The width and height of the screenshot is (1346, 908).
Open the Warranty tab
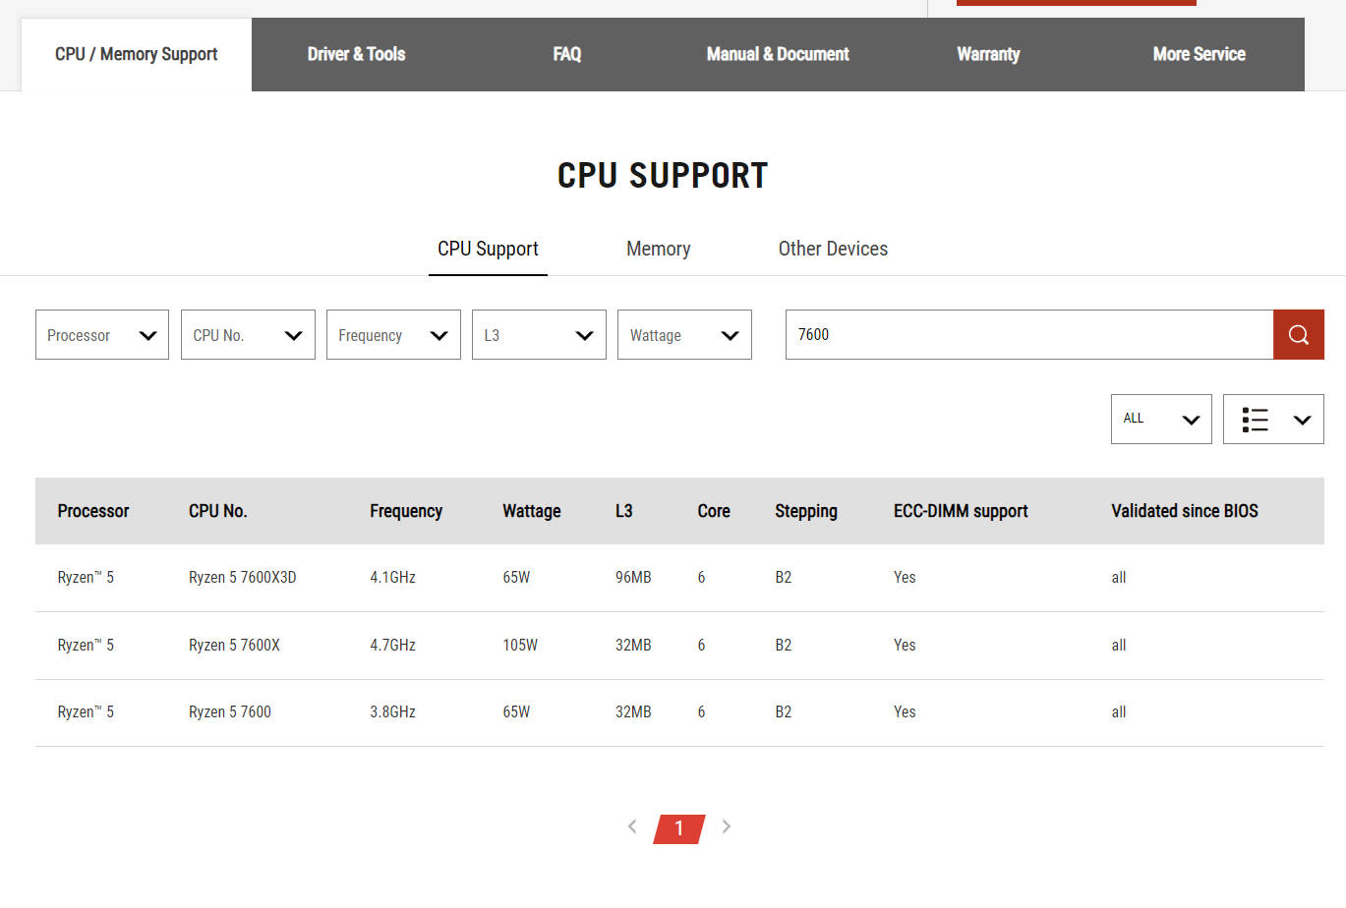coord(988,55)
